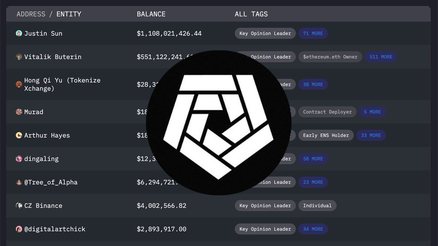Click Hong Qi Yu's avatar icon

(x=19, y=84)
